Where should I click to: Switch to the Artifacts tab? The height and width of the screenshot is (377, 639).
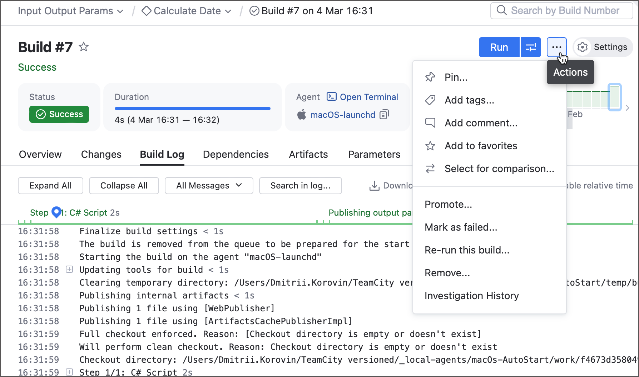pyautogui.click(x=308, y=154)
